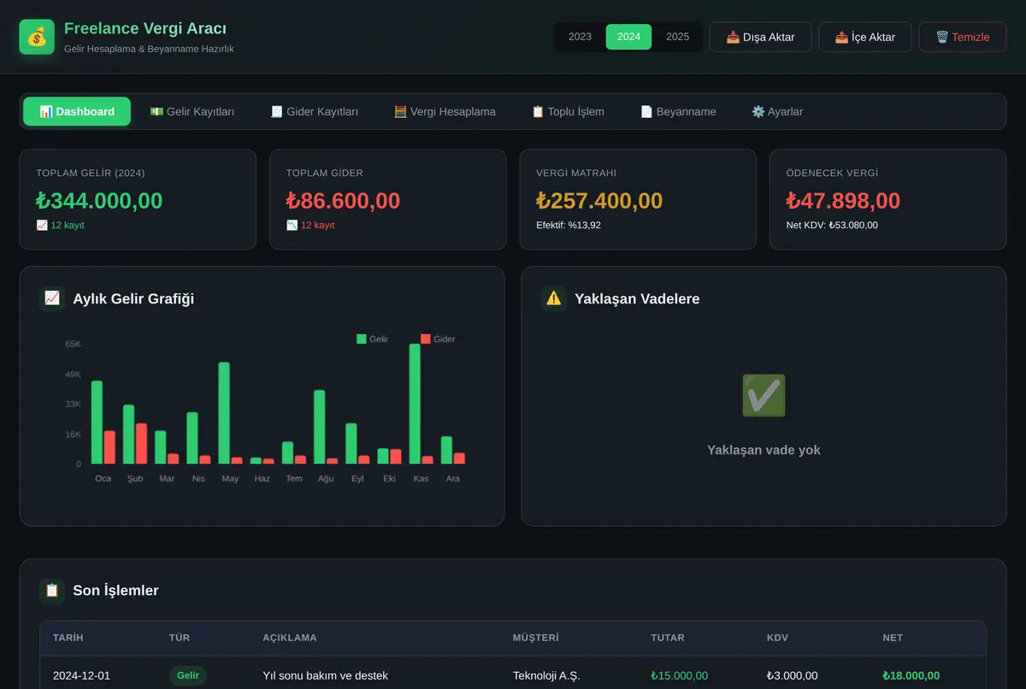Click the red '12 kayıt' under Toplam Gider
The image size is (1026, 689).
310,226
